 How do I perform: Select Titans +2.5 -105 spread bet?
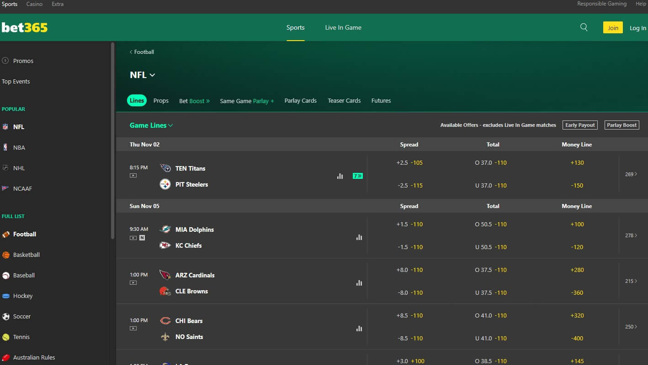409,162
